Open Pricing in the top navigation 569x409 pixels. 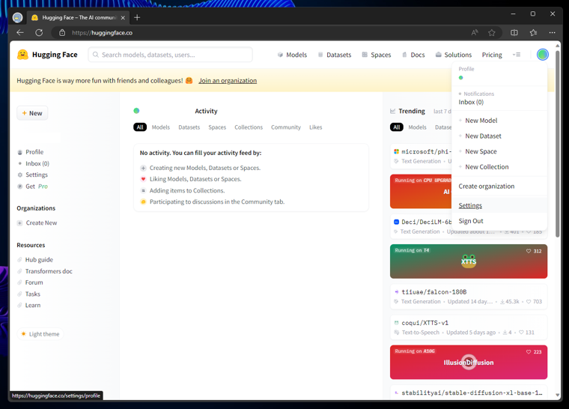point(492,55)
